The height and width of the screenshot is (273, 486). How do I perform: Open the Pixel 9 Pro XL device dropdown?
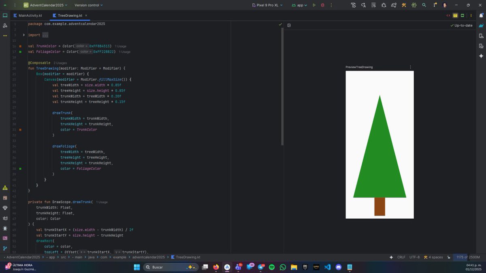[267, 5]
